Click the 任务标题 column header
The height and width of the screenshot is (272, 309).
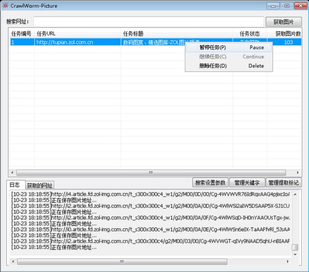(x=177, y=34)
